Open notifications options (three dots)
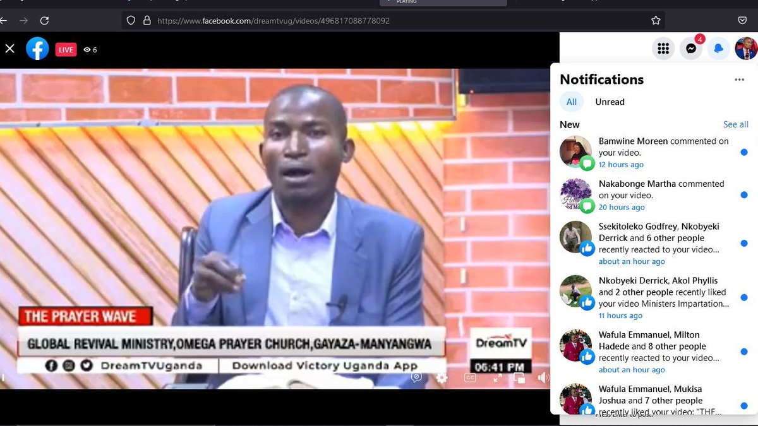The width and height of the screenshot is (758, 426). 739,80
